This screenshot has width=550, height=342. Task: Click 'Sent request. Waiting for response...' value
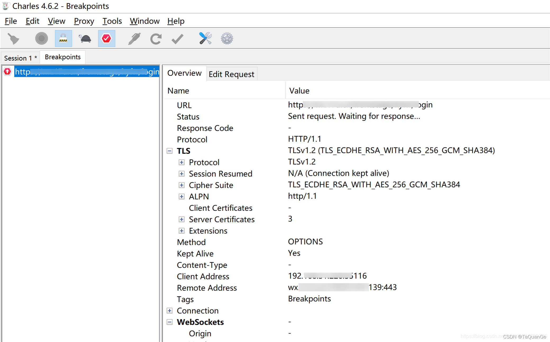[354, 116]
